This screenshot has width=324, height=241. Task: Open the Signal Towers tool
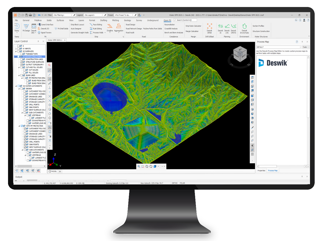45,33
